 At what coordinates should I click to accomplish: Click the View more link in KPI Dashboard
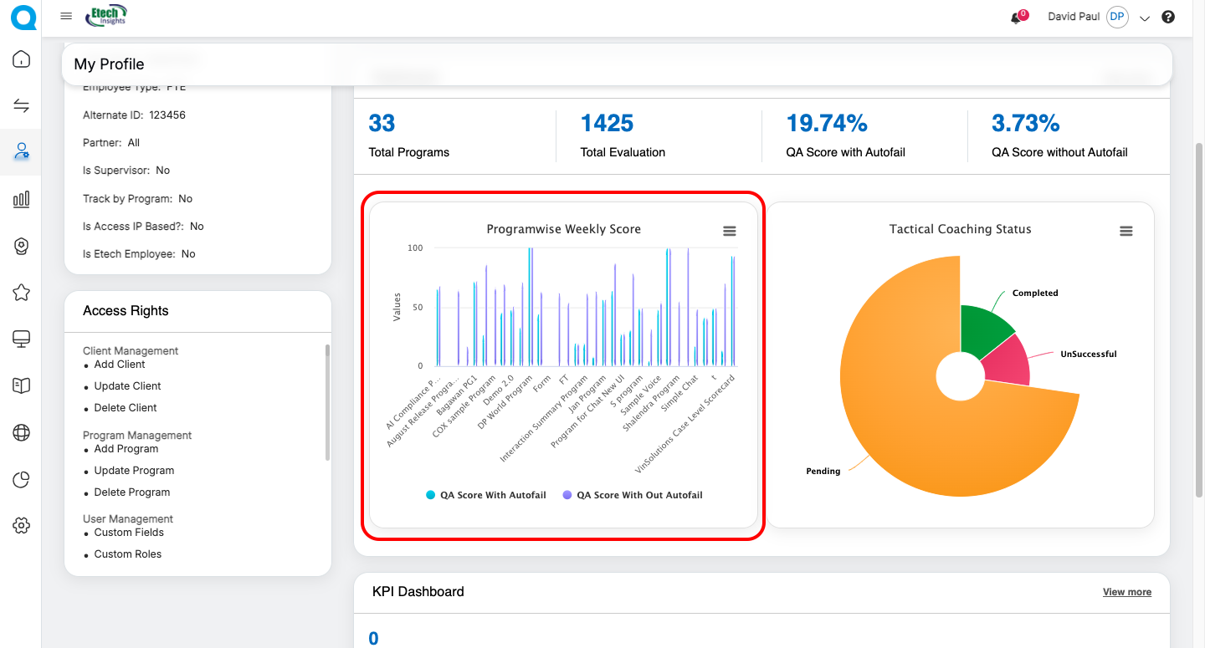point(1126,592)
